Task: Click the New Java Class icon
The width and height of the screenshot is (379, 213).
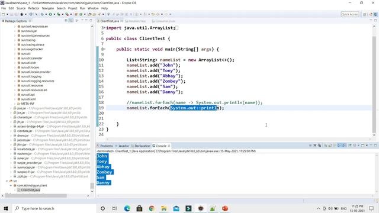Action: 81,14
